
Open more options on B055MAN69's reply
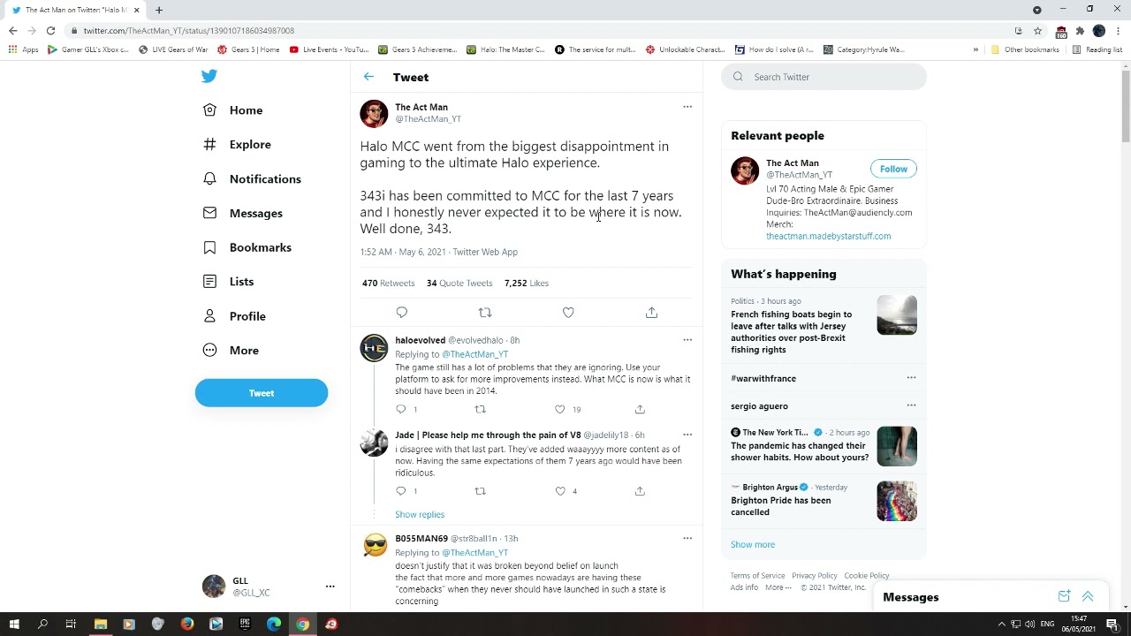[687, 538]
